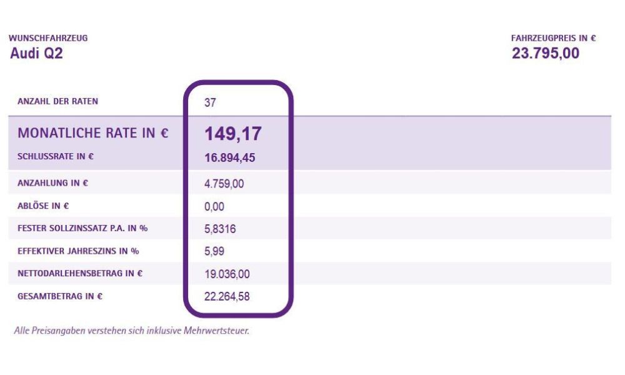625x375 pixels.
Task: Select the total amount 22.264,58
Action: coord(227,297)
